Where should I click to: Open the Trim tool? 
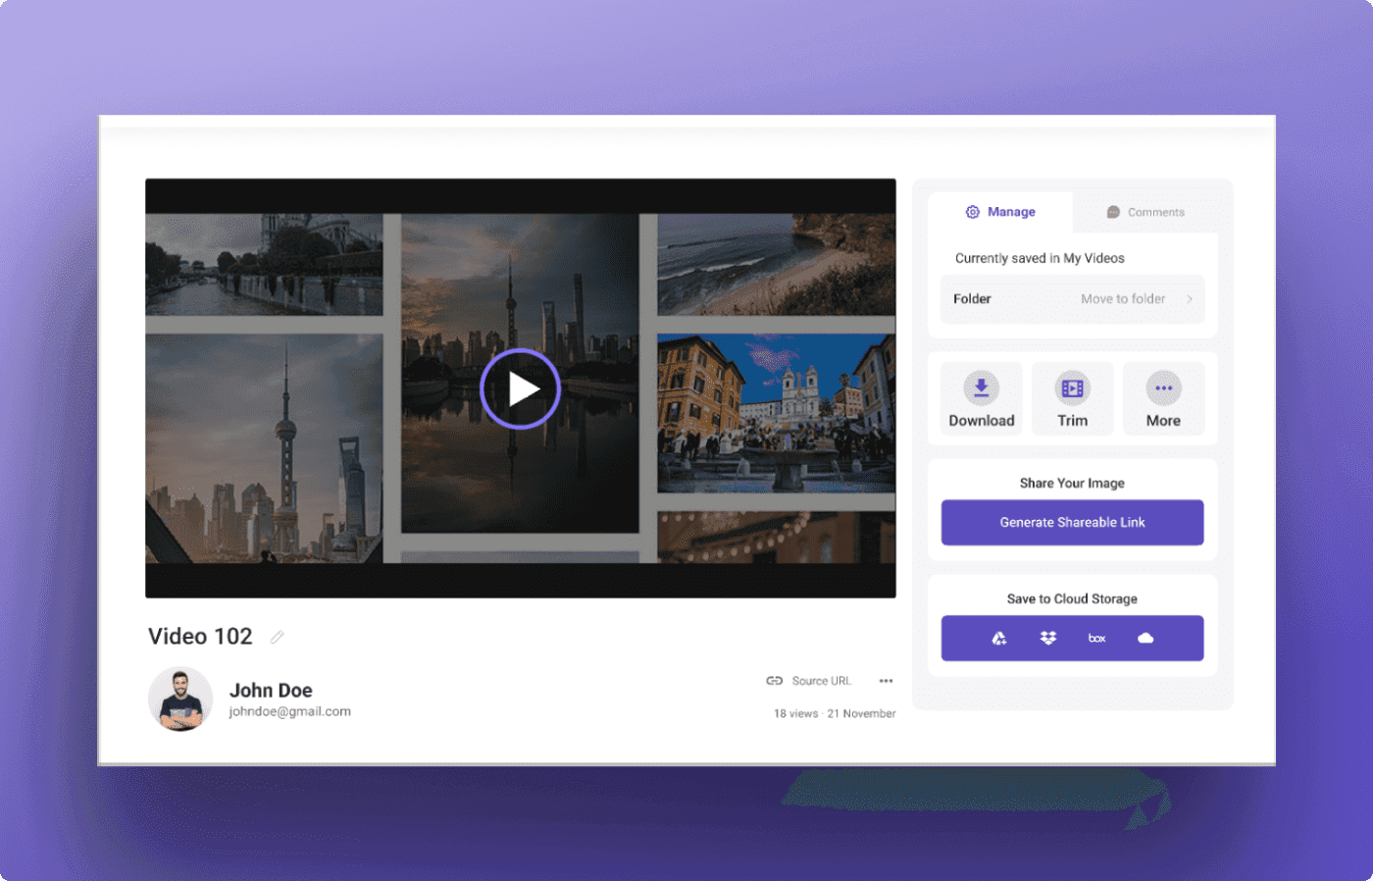[x=1072, y=388]
